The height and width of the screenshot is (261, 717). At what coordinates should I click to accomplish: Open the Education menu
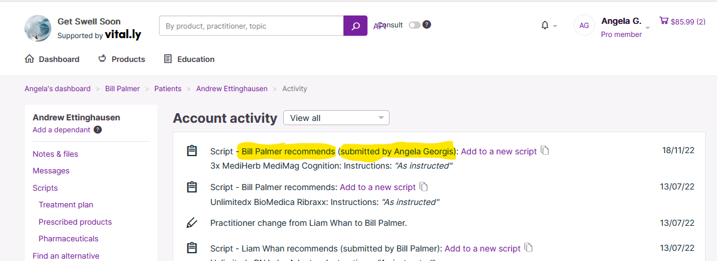click(189, 59)
